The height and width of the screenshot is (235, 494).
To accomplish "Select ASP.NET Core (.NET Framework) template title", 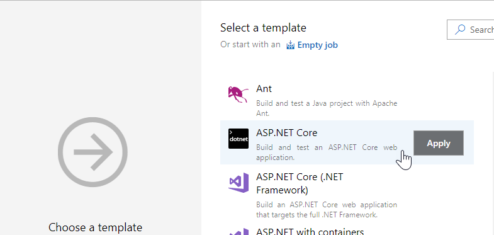I will point(300,183).
